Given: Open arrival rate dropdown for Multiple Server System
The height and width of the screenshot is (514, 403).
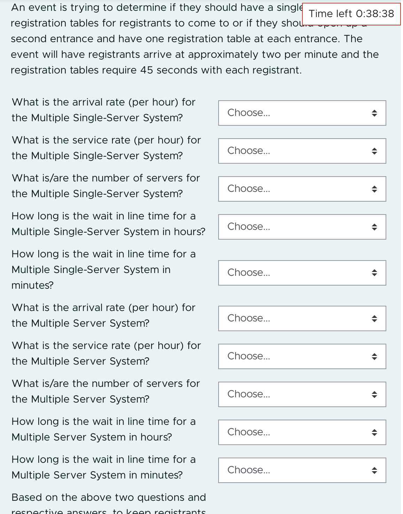Looking at the screenshot, I should coord(301,318).
